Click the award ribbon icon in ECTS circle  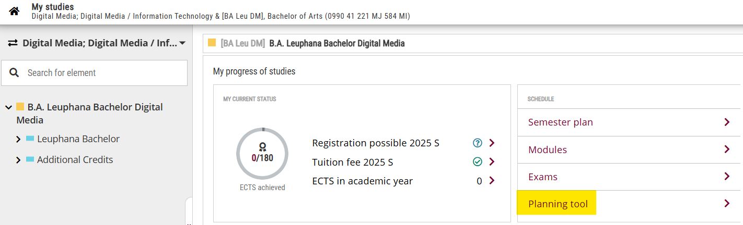tap(262, 146)
